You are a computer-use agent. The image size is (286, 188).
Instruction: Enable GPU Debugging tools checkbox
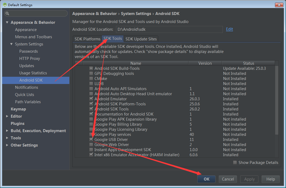pyautogui.click(x=91, y=74)
